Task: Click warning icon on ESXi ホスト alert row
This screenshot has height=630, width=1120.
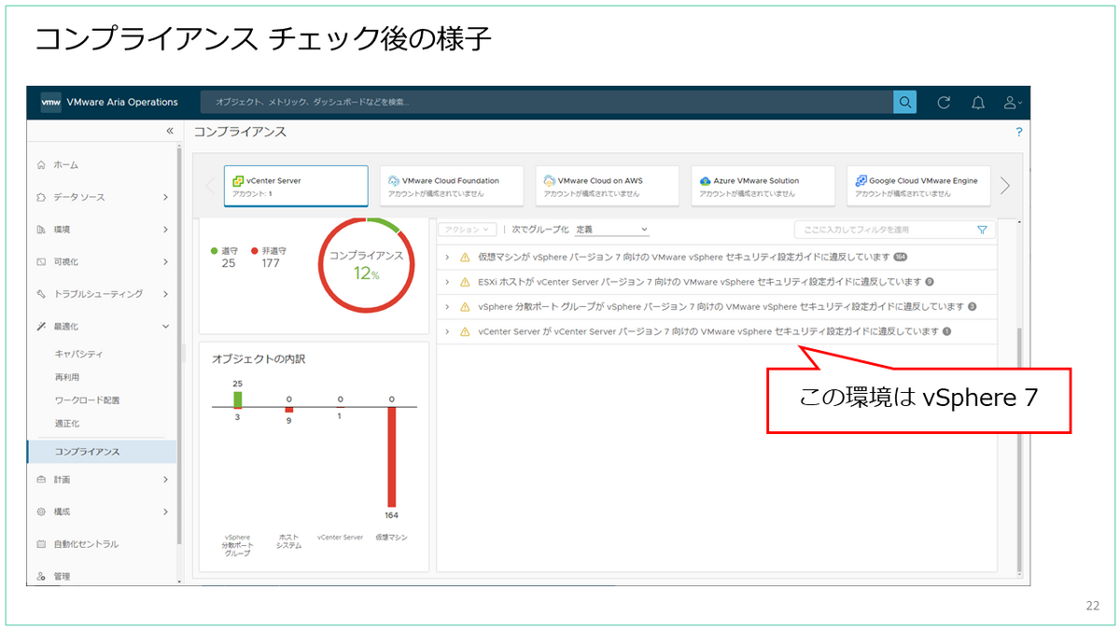Action: [x=465, y=282]
